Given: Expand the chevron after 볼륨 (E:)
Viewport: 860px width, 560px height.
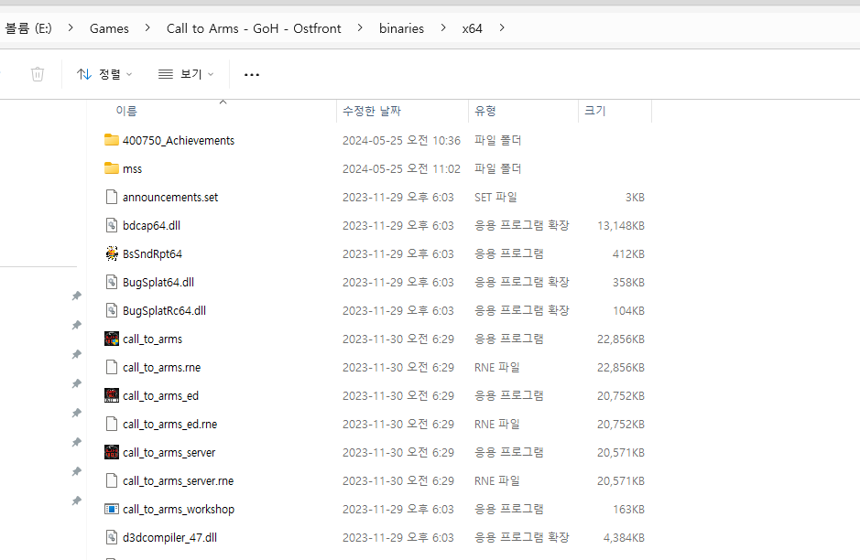Looking at the screenshot, I should pyautogui.click(x=71, y=27).
